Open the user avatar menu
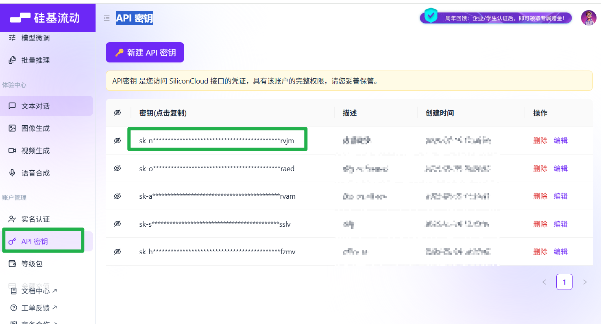 [588, 18]
